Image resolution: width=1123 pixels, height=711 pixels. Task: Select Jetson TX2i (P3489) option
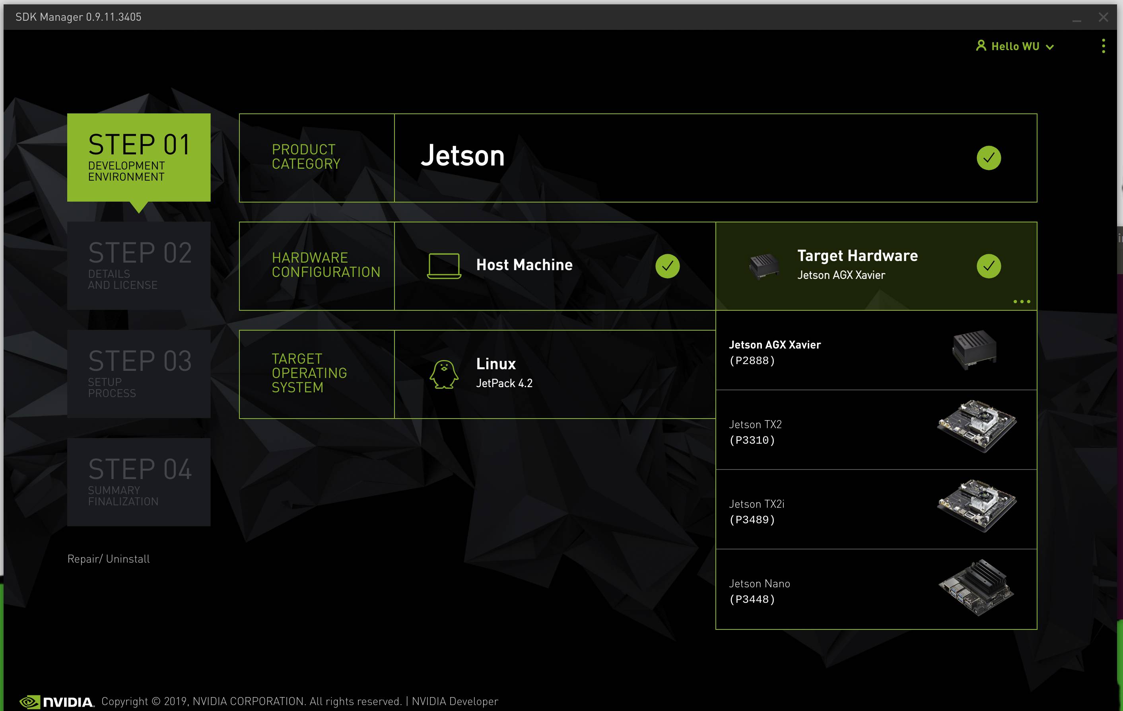click(x=876, y=509)
